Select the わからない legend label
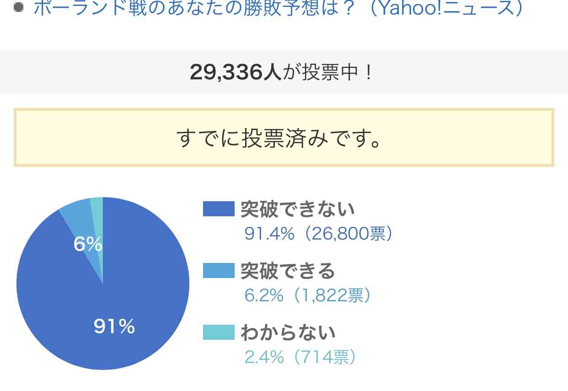 pyautogui.click(x=288, y=333)
